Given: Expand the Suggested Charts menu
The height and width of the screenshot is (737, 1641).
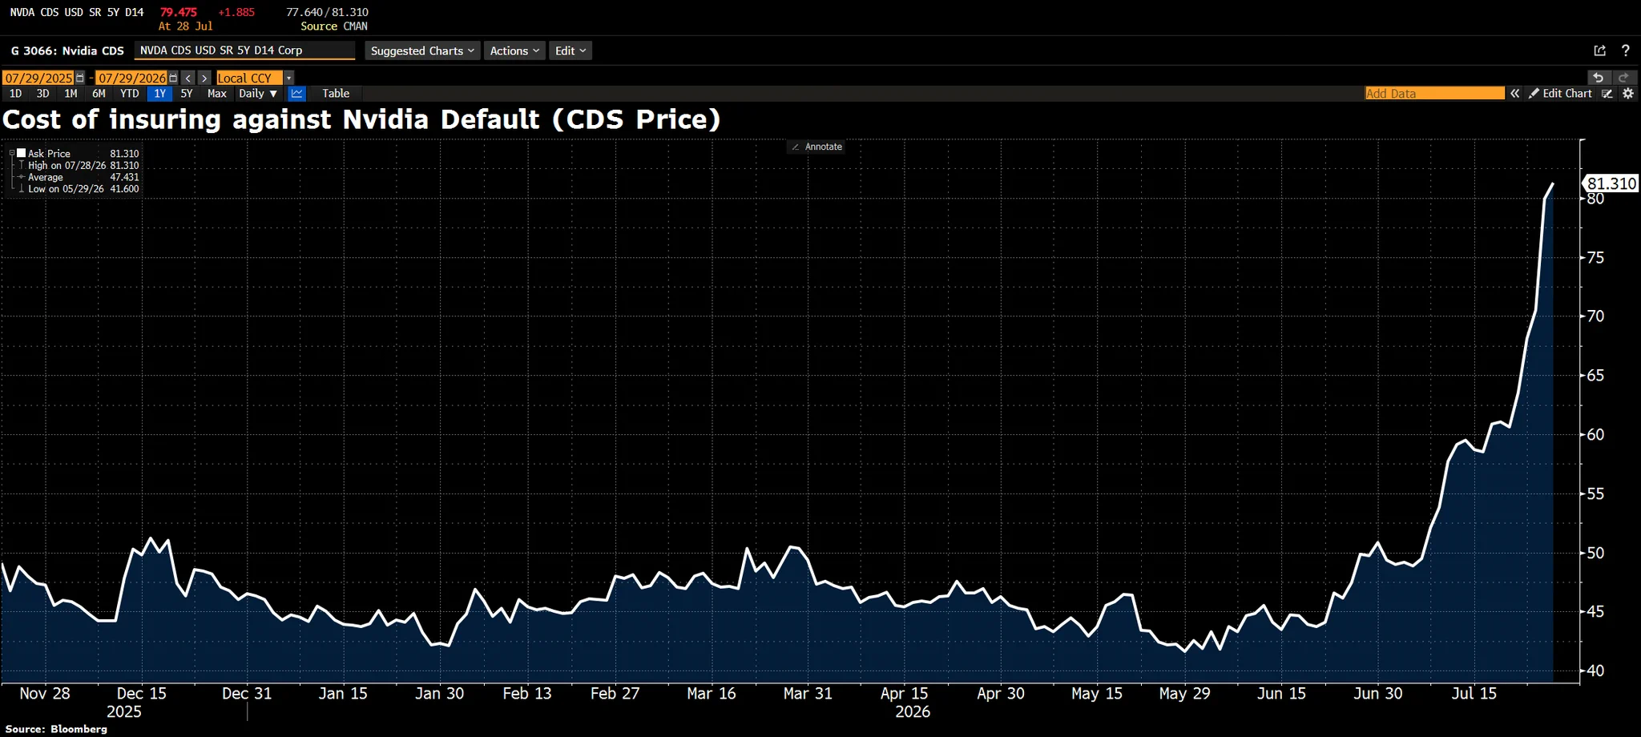Looking at the screenshot, I should (x=422, y=50).
